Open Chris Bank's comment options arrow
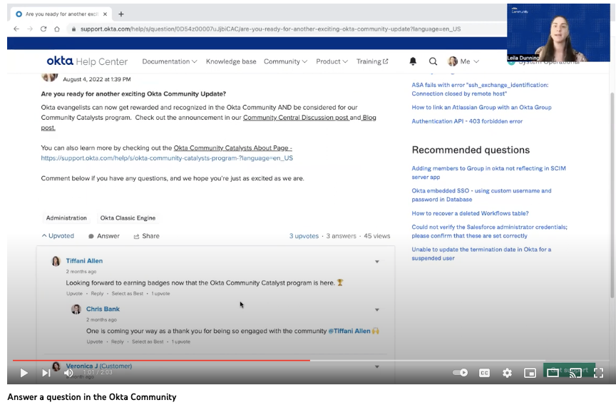This screenshot has width=616, height=405. click(376, 310)
